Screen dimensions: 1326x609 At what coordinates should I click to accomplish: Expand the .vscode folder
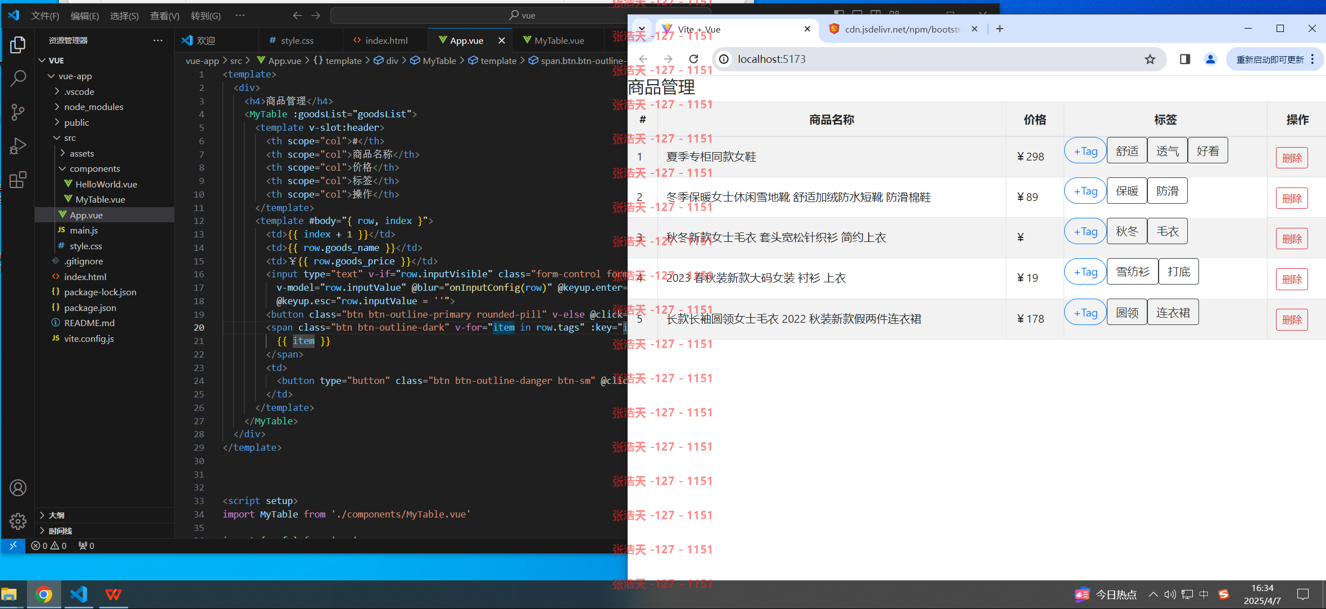click(57, 91)
